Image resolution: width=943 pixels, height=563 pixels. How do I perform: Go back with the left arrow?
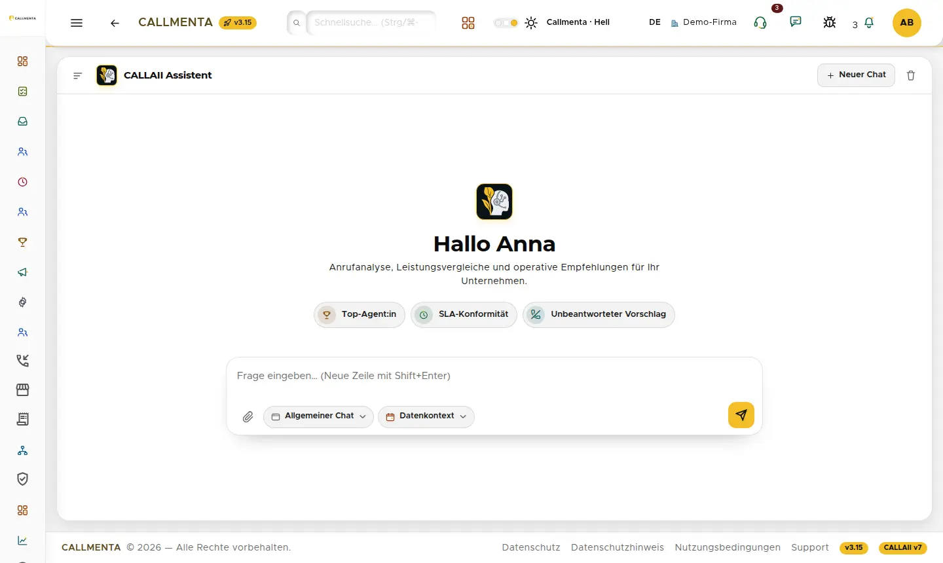[115, 23]
